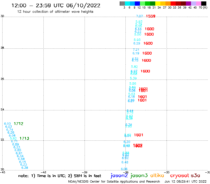Click the bright green 18 ft legend swatch
The height and width of the screenshot is (184, 210).
148,3
